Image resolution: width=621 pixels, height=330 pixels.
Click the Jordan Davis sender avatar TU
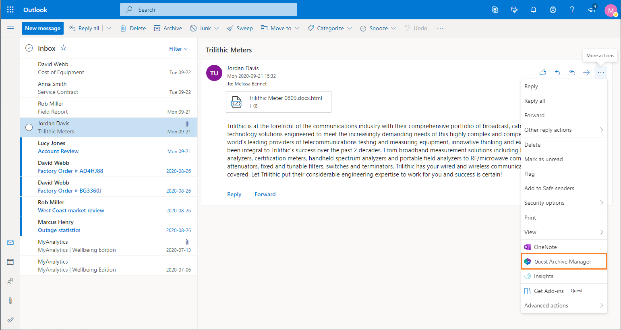tap(214, 73)
